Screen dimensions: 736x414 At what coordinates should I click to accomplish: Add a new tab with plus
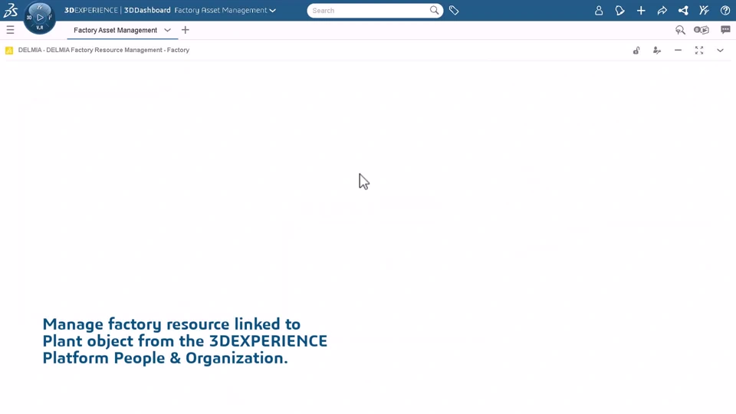(x=186, y=30)
